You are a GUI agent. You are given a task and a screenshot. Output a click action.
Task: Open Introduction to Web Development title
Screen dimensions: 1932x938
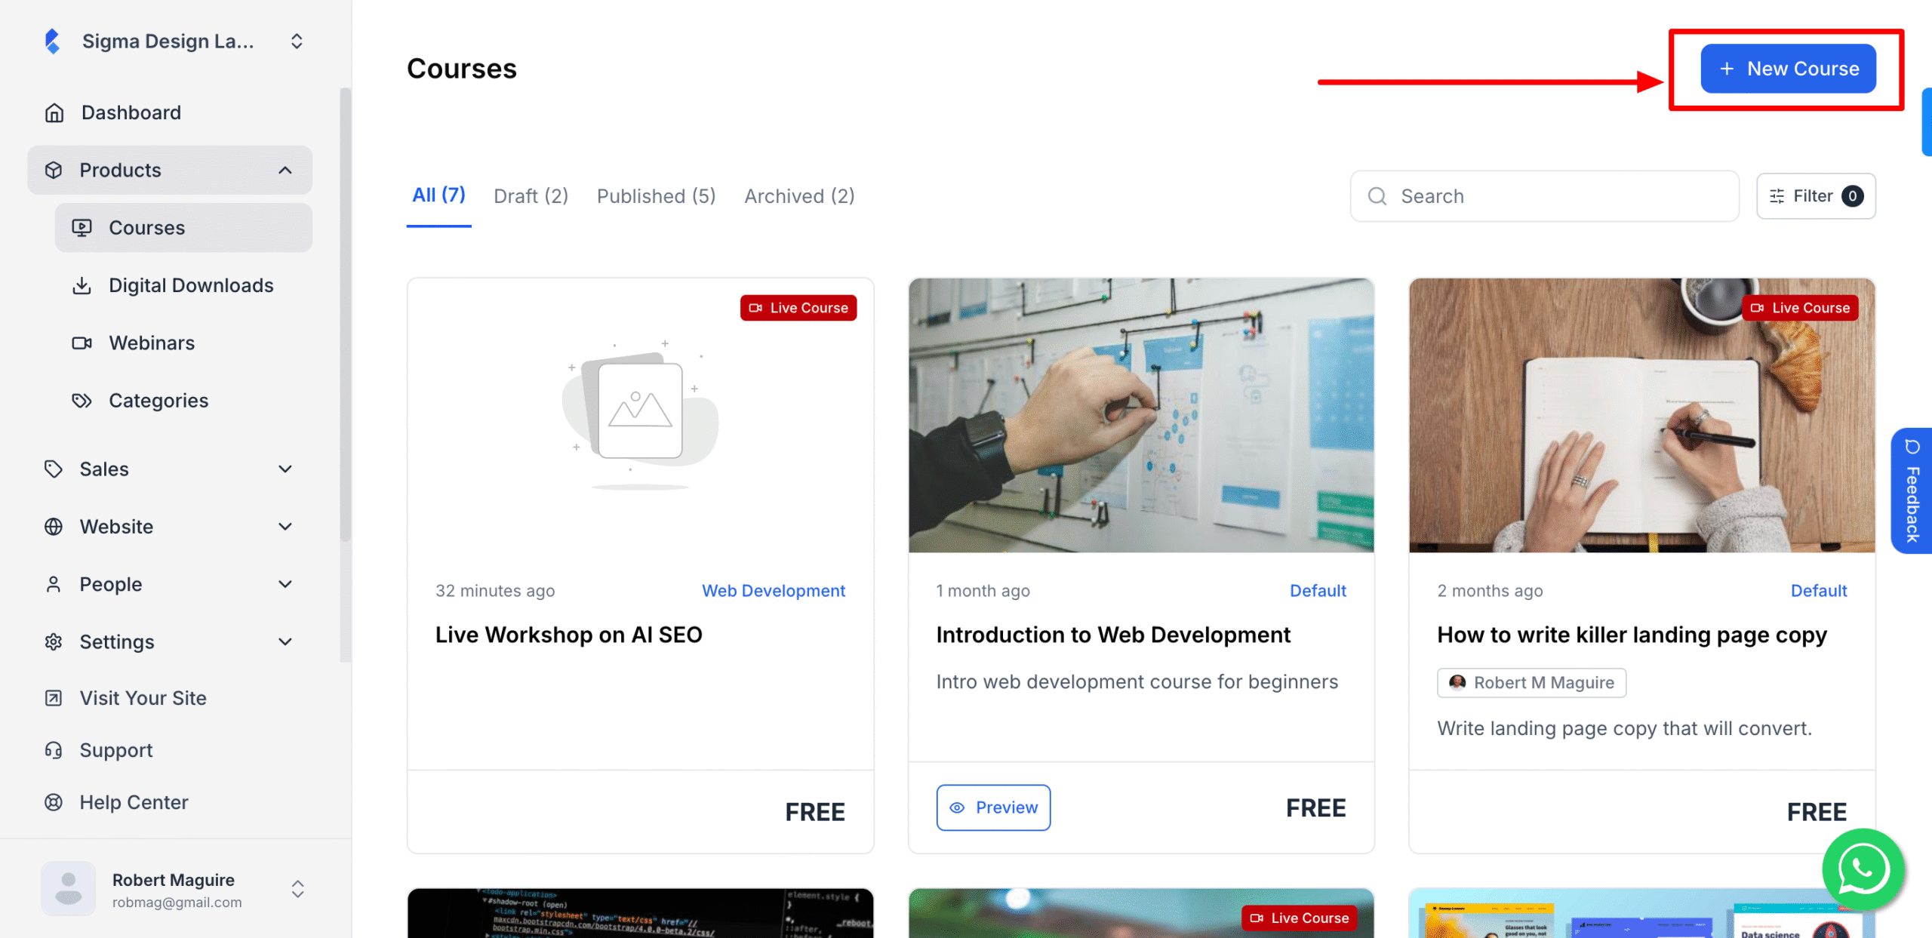[1113, 635]
